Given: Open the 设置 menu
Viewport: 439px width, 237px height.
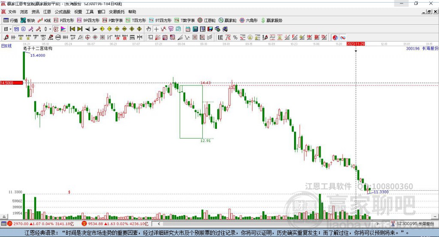Looking at the screenshot, I should [78, 12].
